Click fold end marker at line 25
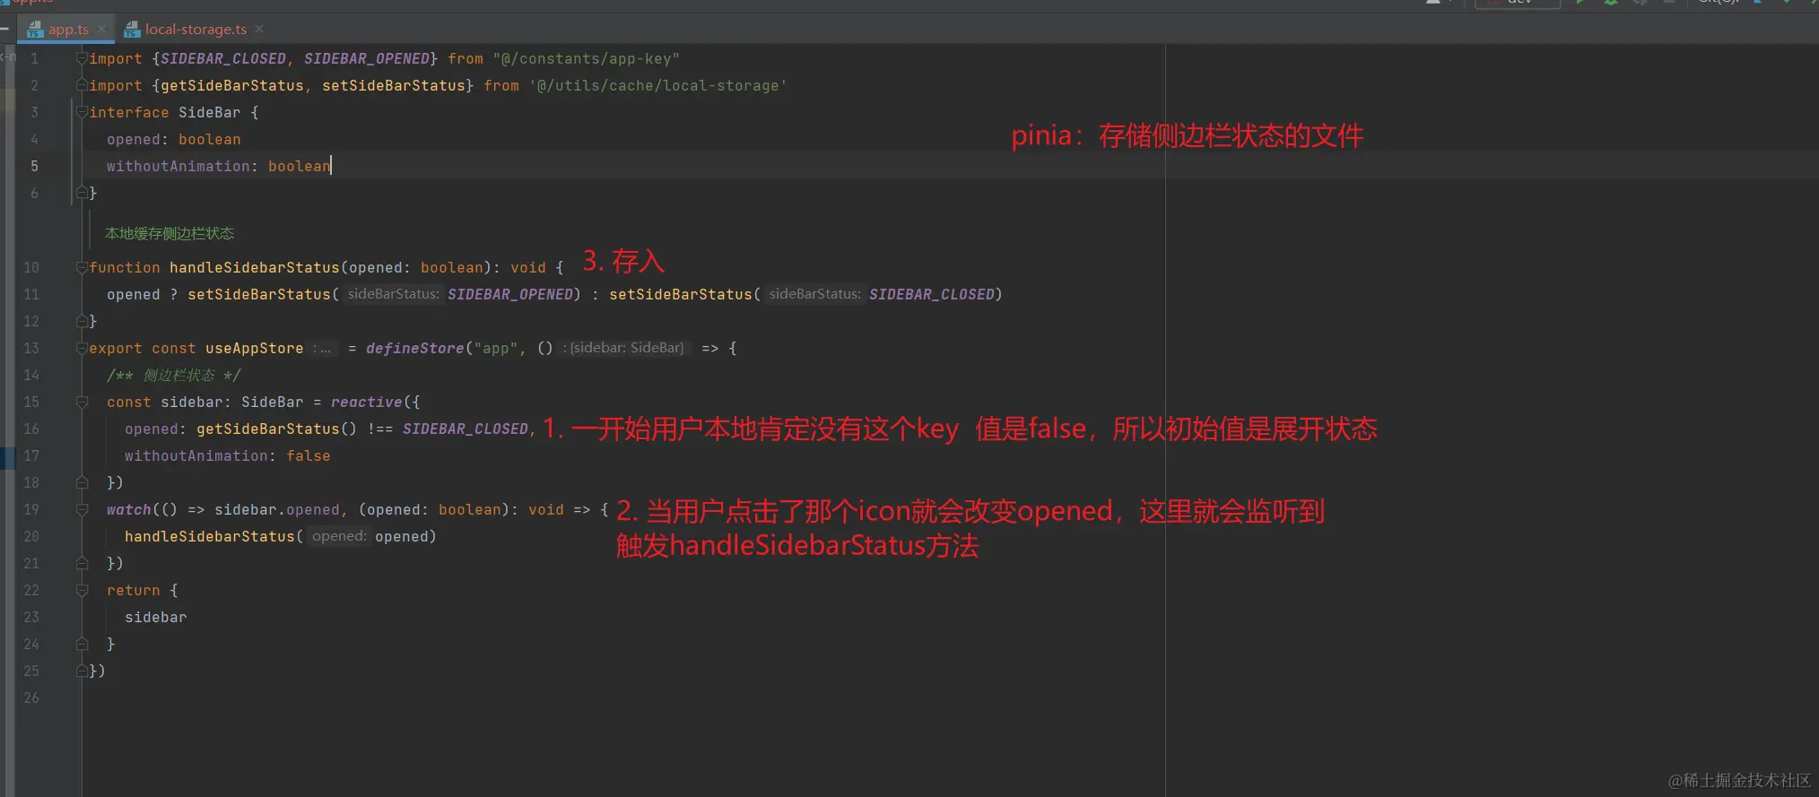1819x797 pixels. coord(82,671)
